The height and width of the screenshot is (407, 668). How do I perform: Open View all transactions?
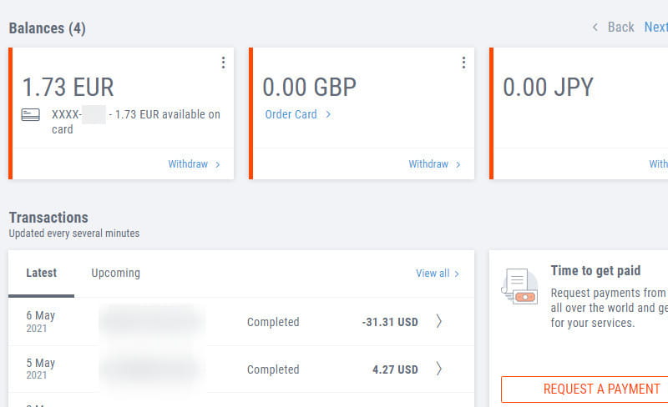[438, 274]
